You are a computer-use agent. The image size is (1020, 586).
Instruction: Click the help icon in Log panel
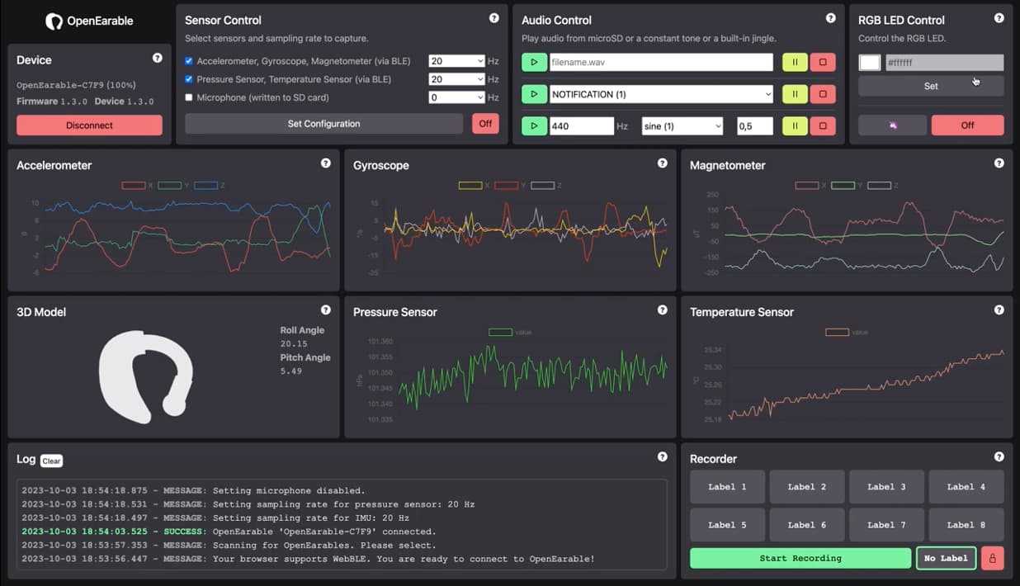click(663, 456)
